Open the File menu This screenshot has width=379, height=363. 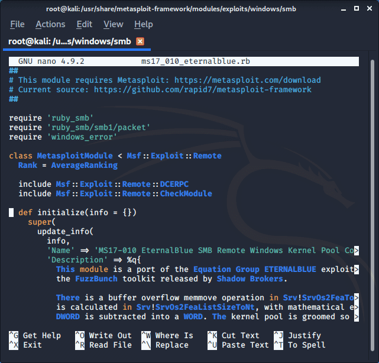pyautogui.click(x=17, y=24)
